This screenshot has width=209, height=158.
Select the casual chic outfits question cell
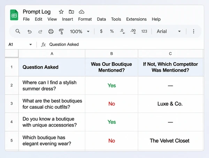(52, 104)
